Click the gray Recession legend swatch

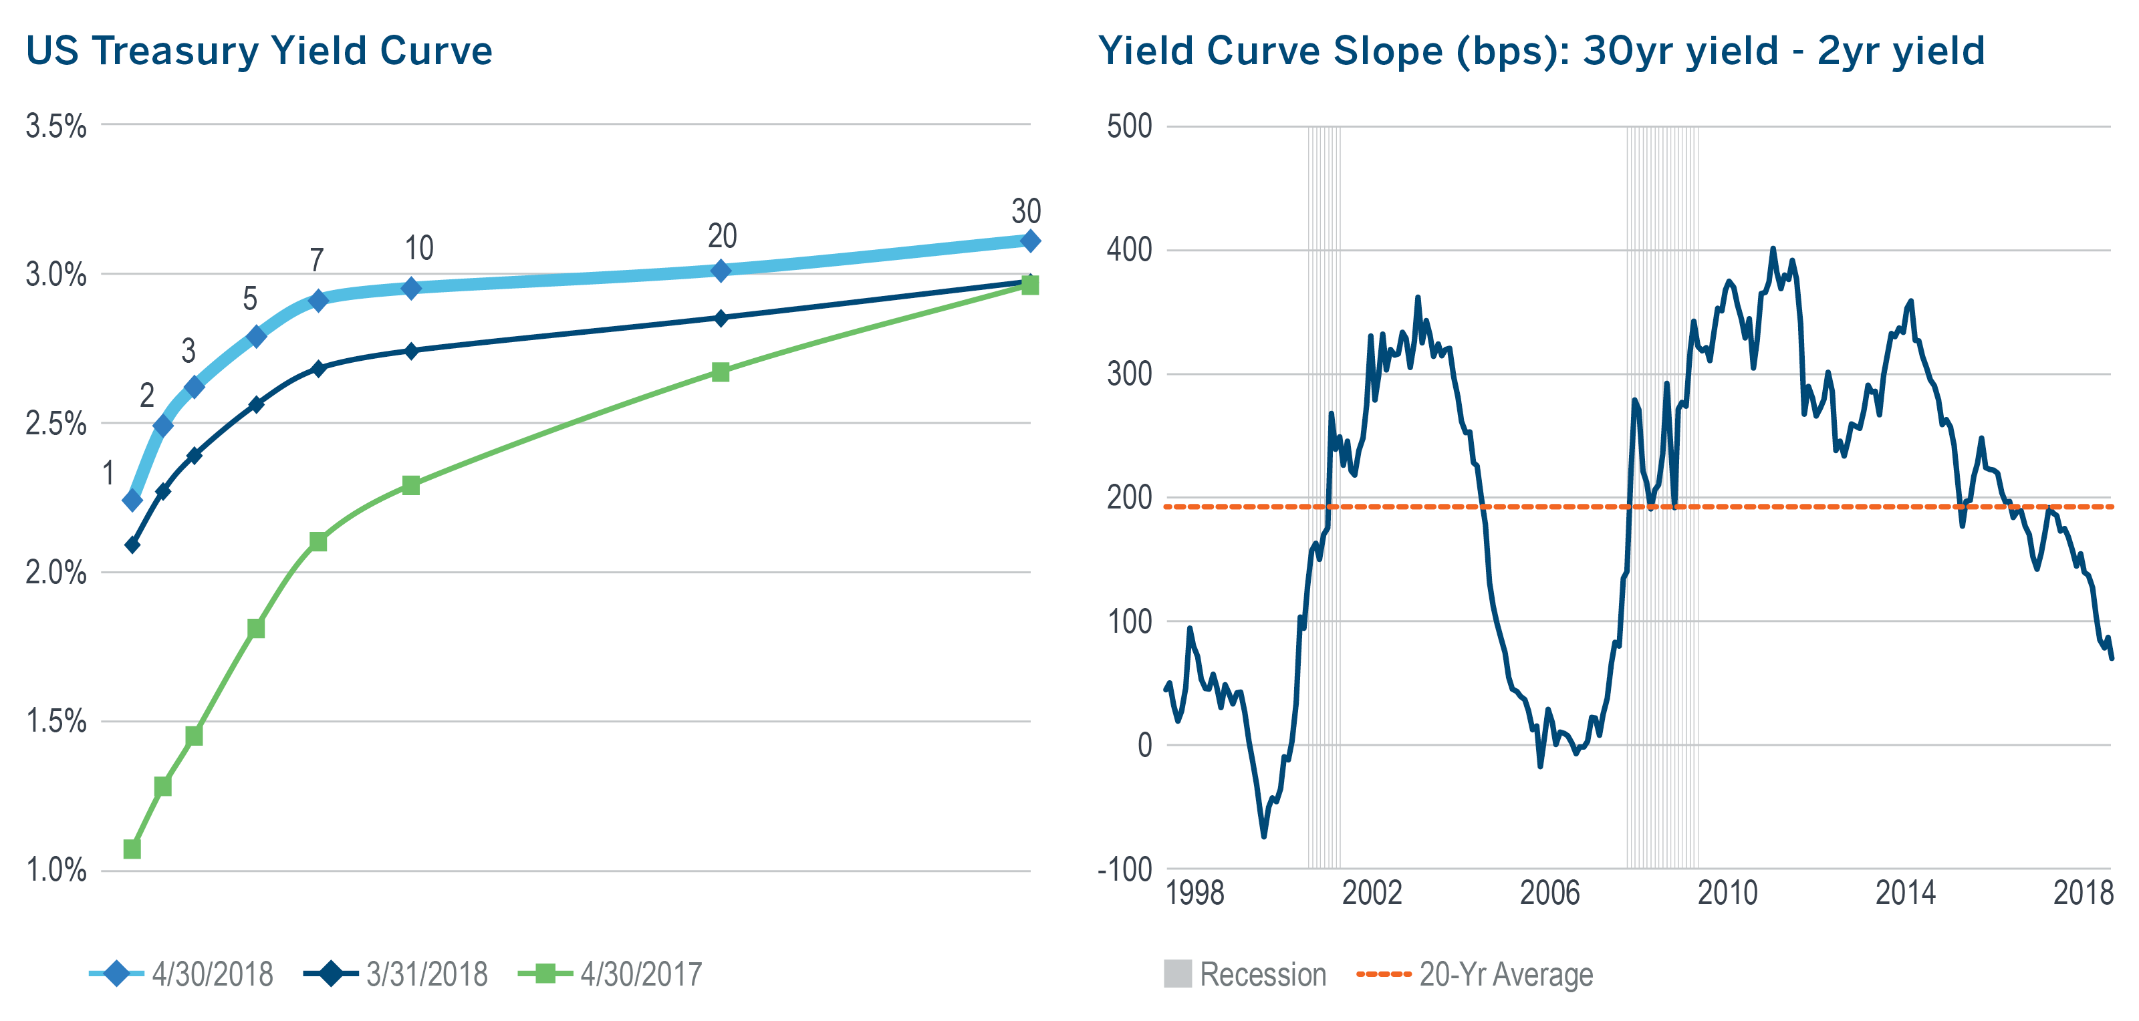pyautogui.click(x=1177, y=974)
